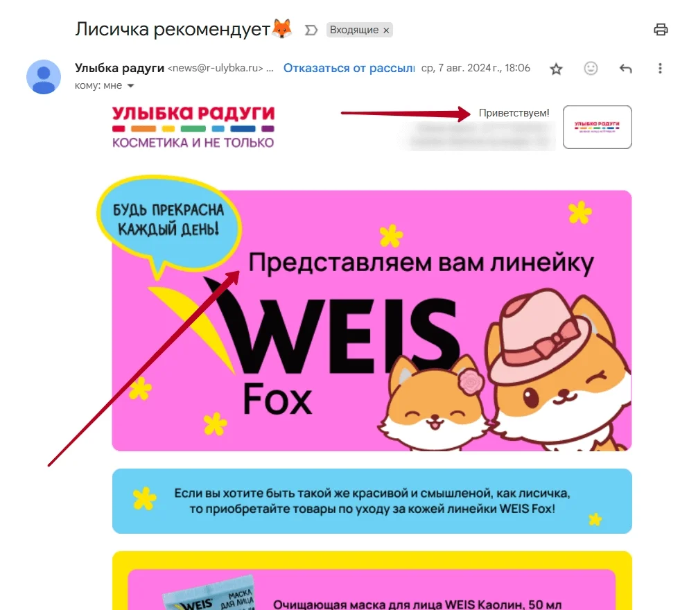
Task: Click the WEIS Fox pink banner
Action: pyautogui.click(x=372, y=320)
